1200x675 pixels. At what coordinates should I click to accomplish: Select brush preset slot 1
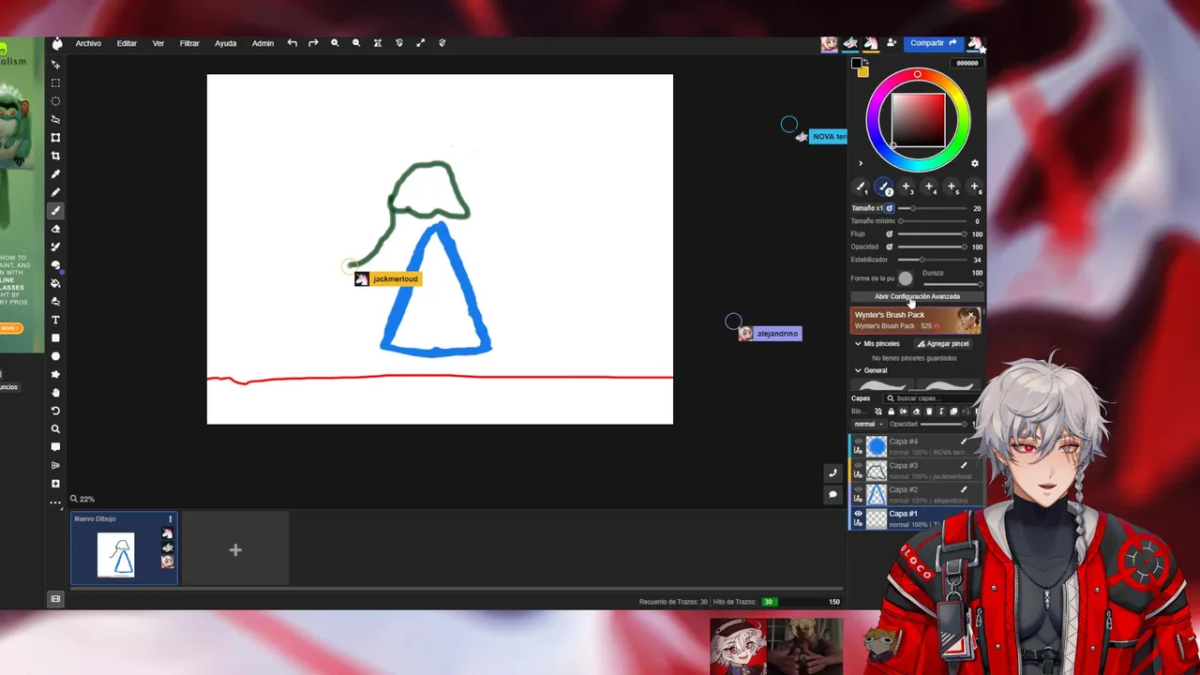pos(861,187)
